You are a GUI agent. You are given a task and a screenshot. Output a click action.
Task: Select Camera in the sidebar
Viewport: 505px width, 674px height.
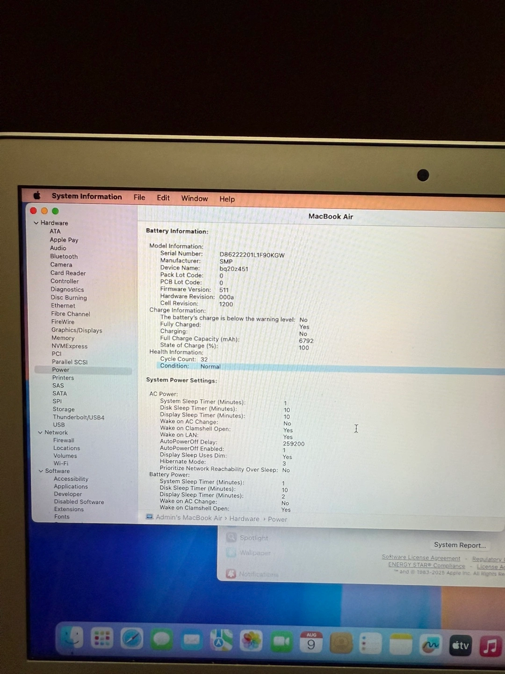[x=61, y=264]
